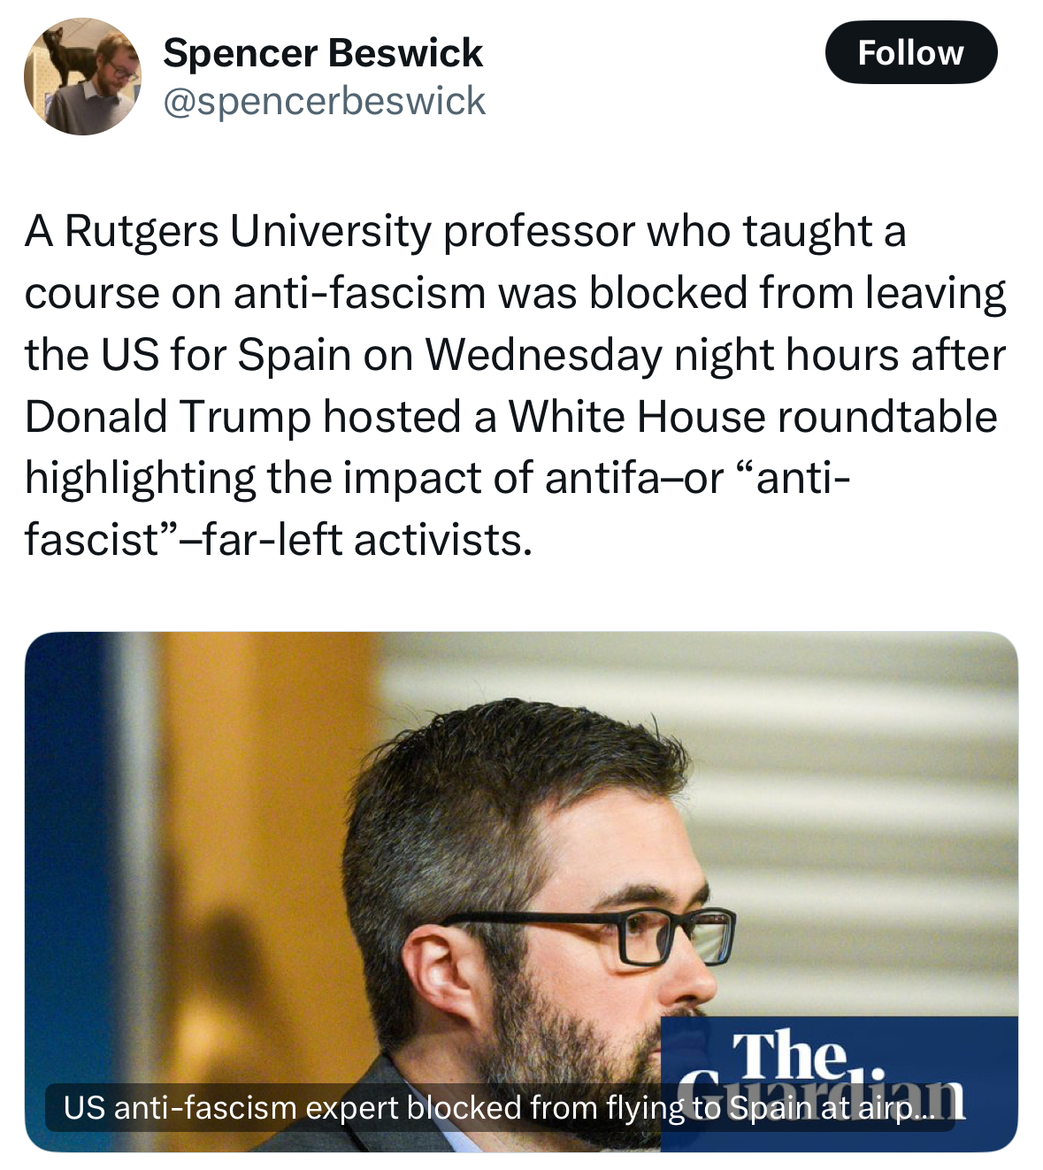The width and height of the screenshot is (1043, 1170).
Task: Click the Follow button
Action: pyautogui.click(x=910, y=53)
